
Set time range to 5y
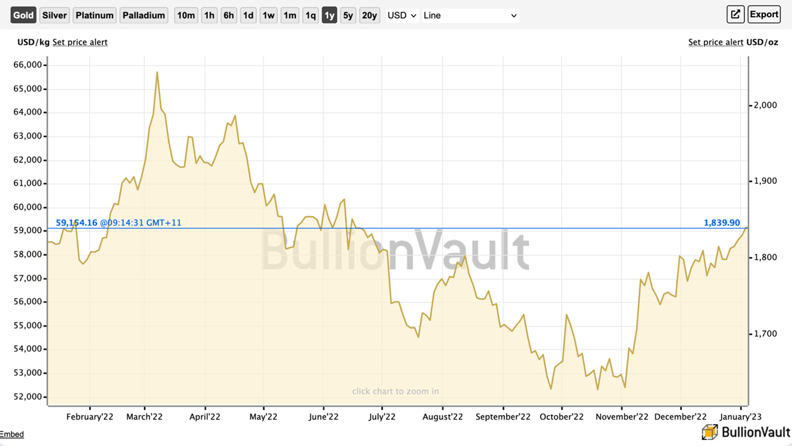tap(348, 15)
